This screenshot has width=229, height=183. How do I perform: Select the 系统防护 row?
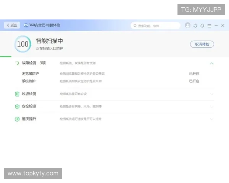point(114,81)
